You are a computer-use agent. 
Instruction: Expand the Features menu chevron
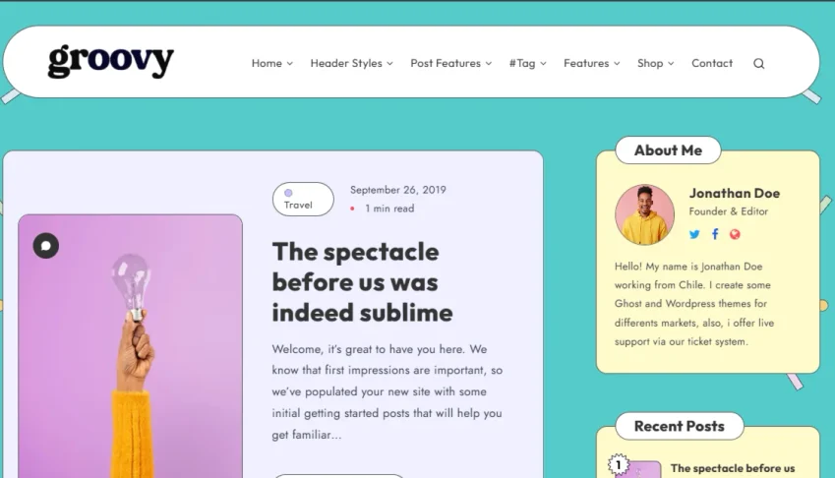coord(617,63)
